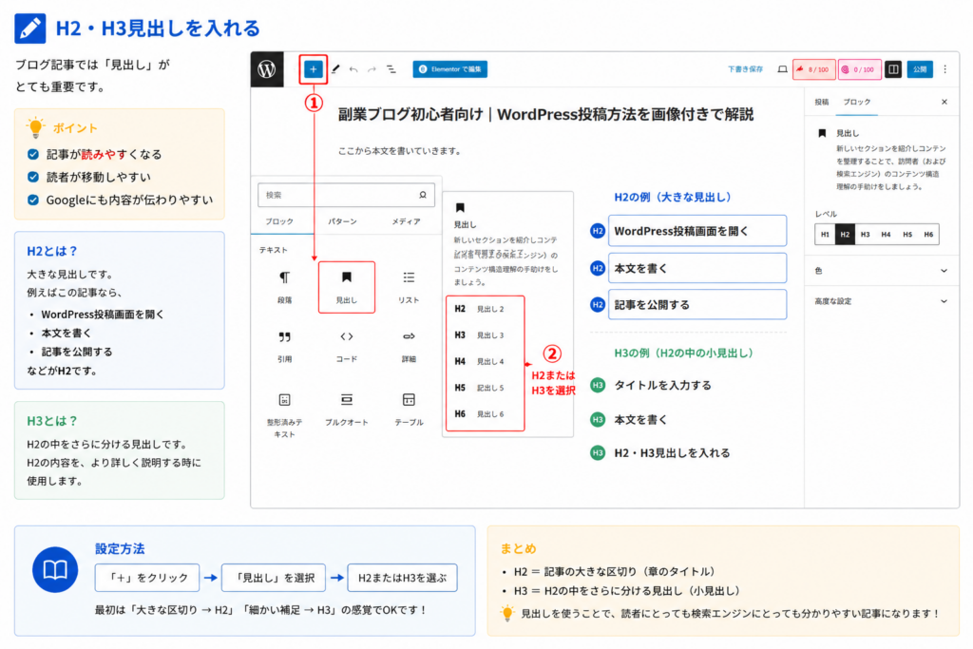Screen dimensions: 973x649
Task: Close the settings sidebar
Action: click(944, 102)
